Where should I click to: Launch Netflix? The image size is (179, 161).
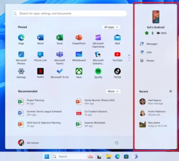tap(40, 73)
